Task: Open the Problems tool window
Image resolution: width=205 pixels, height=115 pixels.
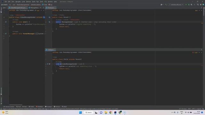Action: 39,107
